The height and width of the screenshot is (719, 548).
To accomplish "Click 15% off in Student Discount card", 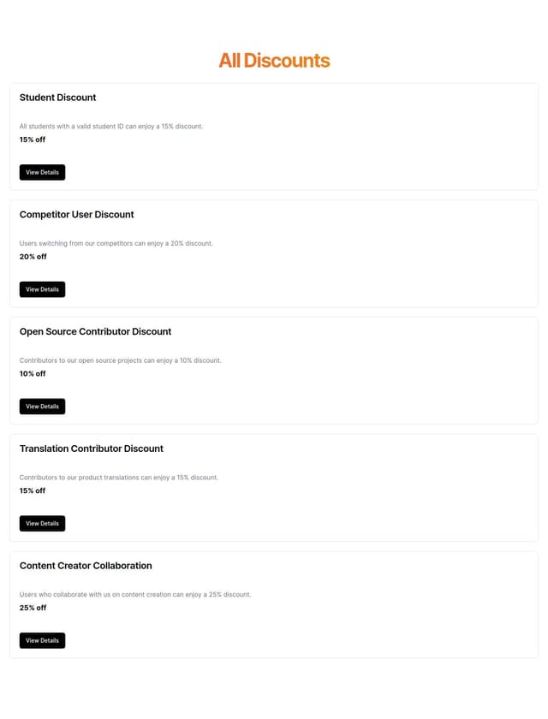I will pyautogui.click(x=33, y=140).
